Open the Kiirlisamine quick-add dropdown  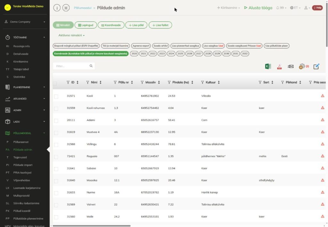point(228,8)
